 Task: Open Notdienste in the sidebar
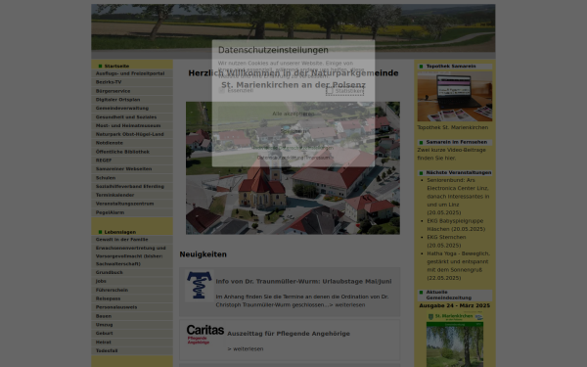132,143
